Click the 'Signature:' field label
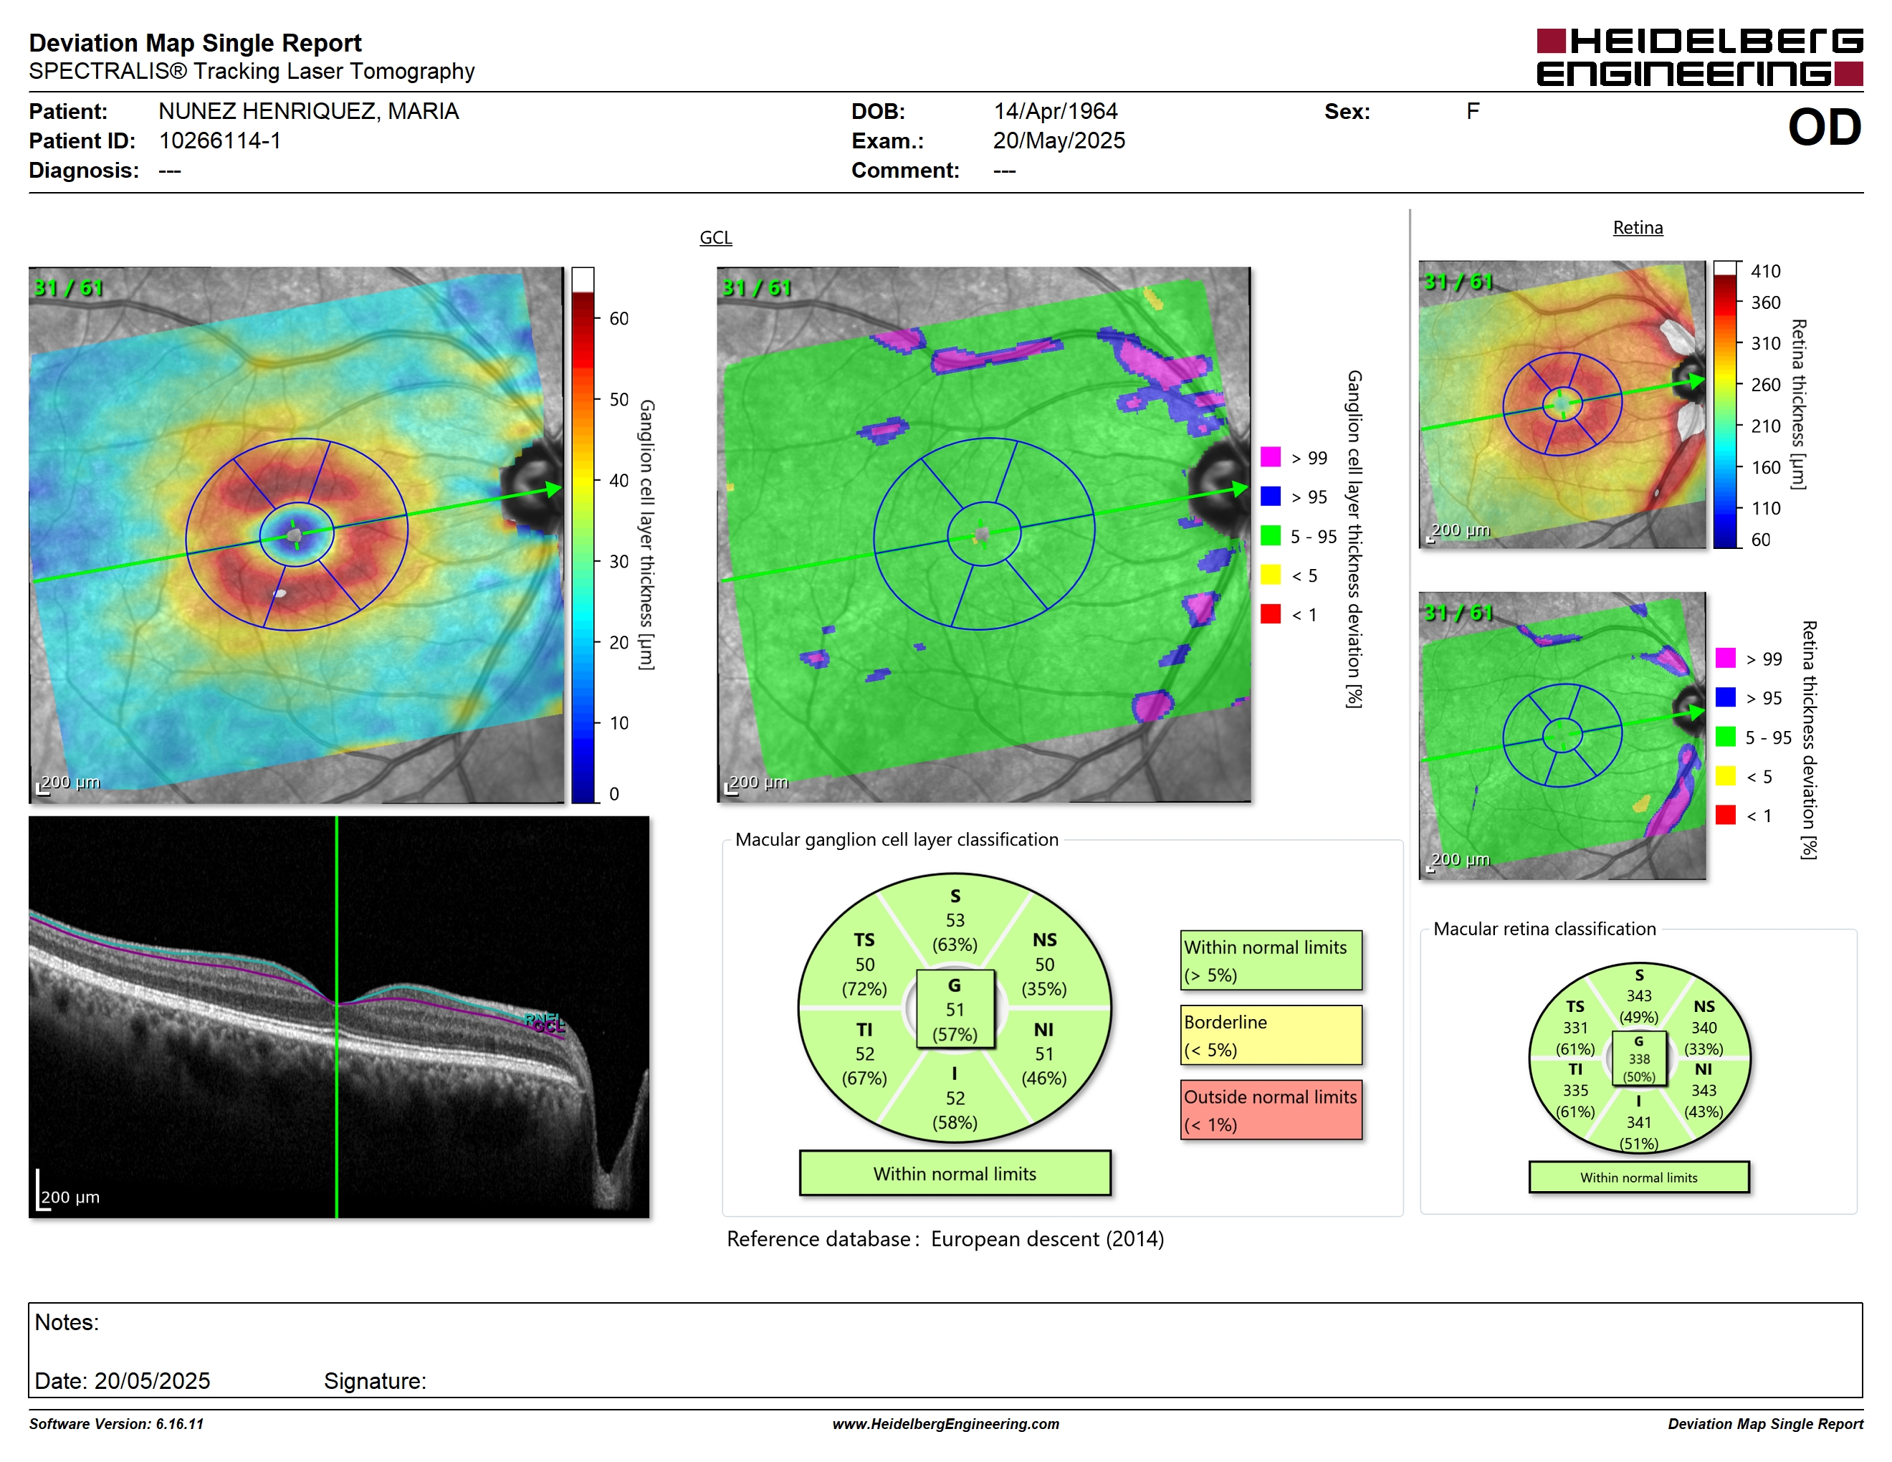Viewport: 1892px width, 1462px height. pos(375,1380)
